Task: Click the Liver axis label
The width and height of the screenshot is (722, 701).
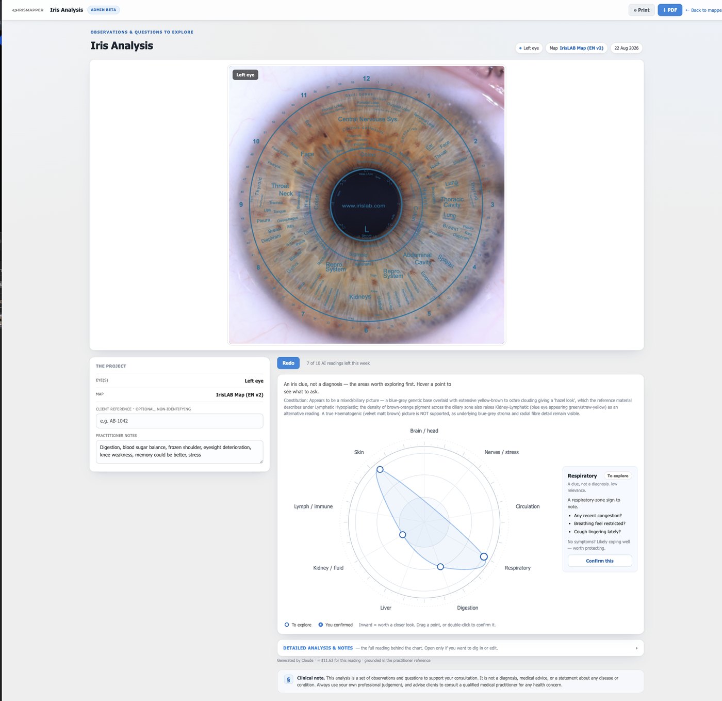Action: [x=386, y=608]
